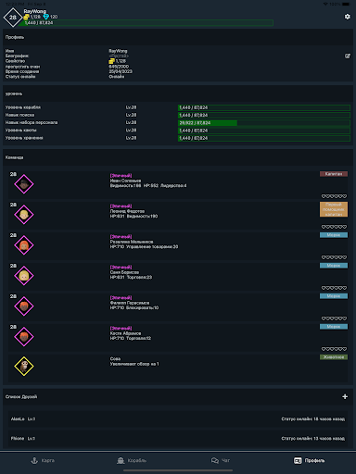Click the biography placeholder field in profile
The width and height of the screenshot is (356, 474).
(119, 56)
